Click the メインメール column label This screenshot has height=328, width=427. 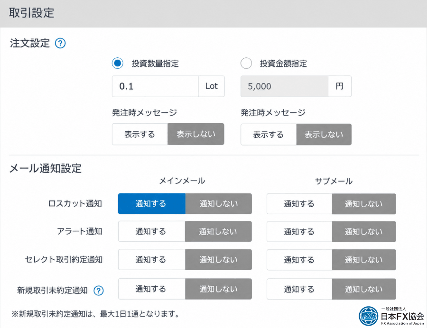(x=182, y=181)
